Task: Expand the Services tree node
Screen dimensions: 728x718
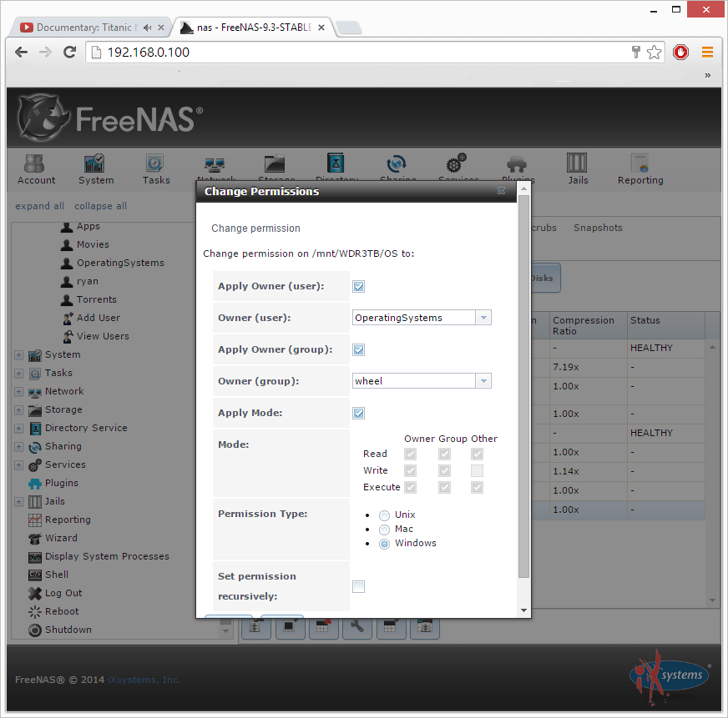Action: (x=18, y=464)
